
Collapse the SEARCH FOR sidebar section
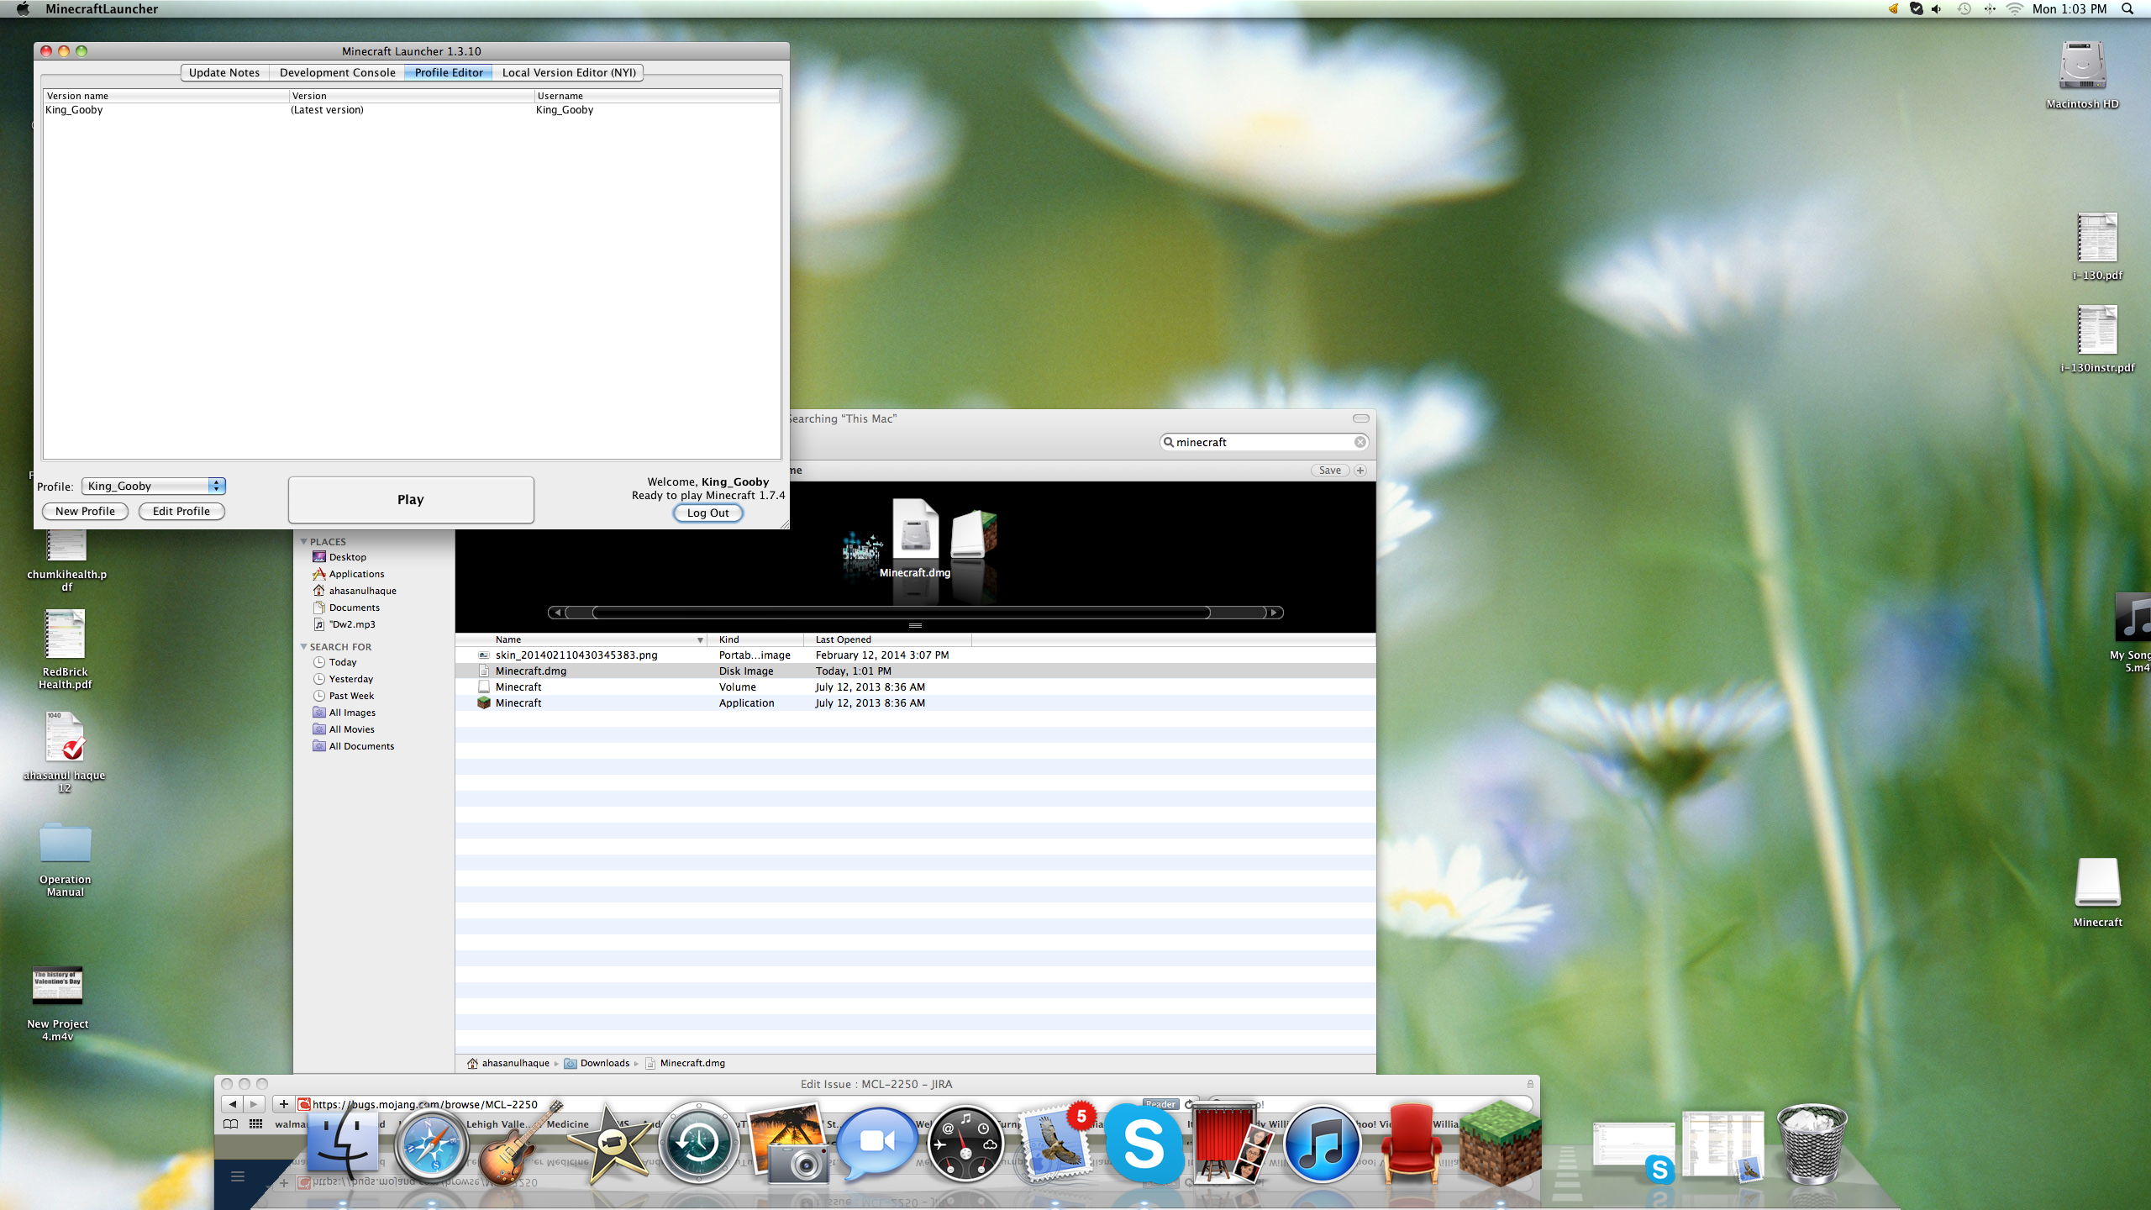(x=303, y=647)
